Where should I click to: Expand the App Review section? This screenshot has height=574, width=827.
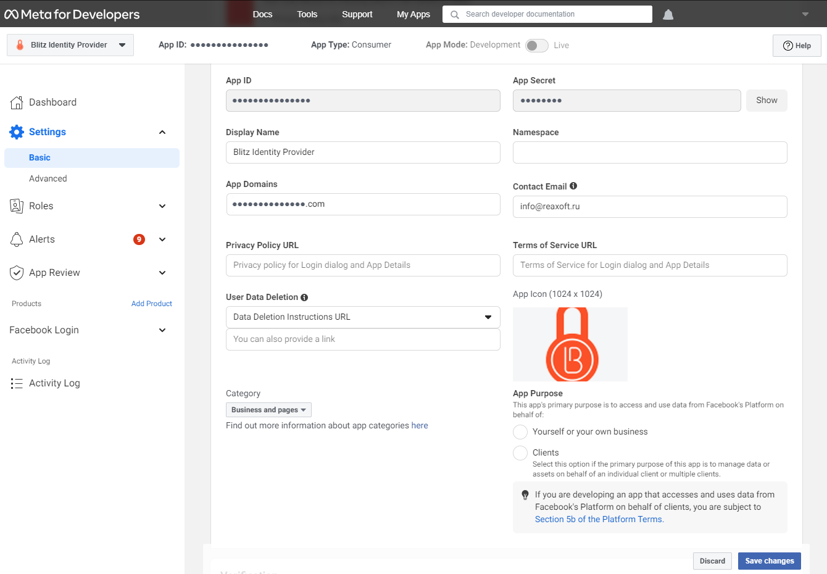(x=162, y=273)
